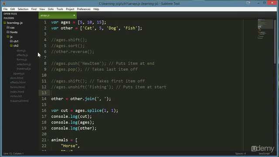Open the File menu
This screenshot has width=279, height=157.
(x=5, y=9)
